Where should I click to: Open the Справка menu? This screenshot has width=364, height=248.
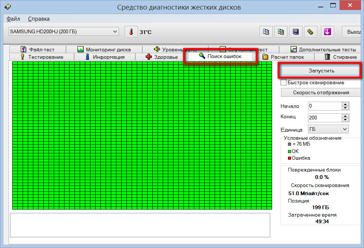(x=39, y=19)
